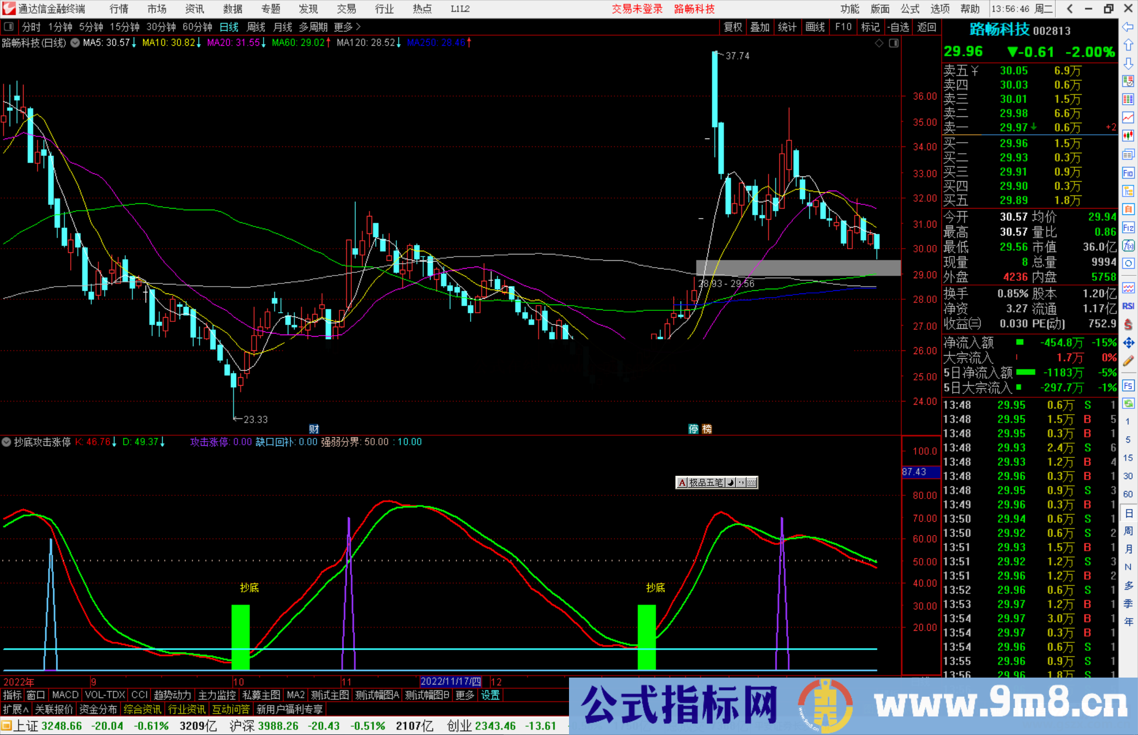Open the red line trend chart icon
Image resolution: width=1138 pixels, height=735 pixels.
(1128, 117)
